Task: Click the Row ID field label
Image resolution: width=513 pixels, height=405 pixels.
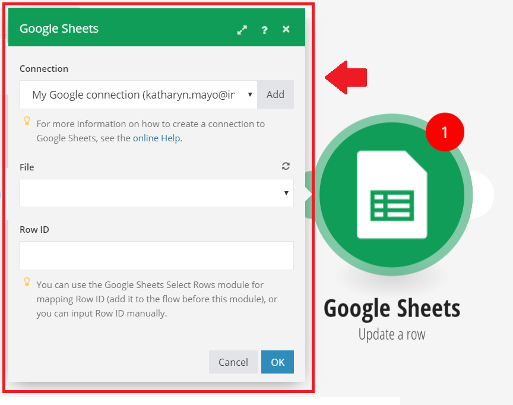Action: [x=34, y=230]
